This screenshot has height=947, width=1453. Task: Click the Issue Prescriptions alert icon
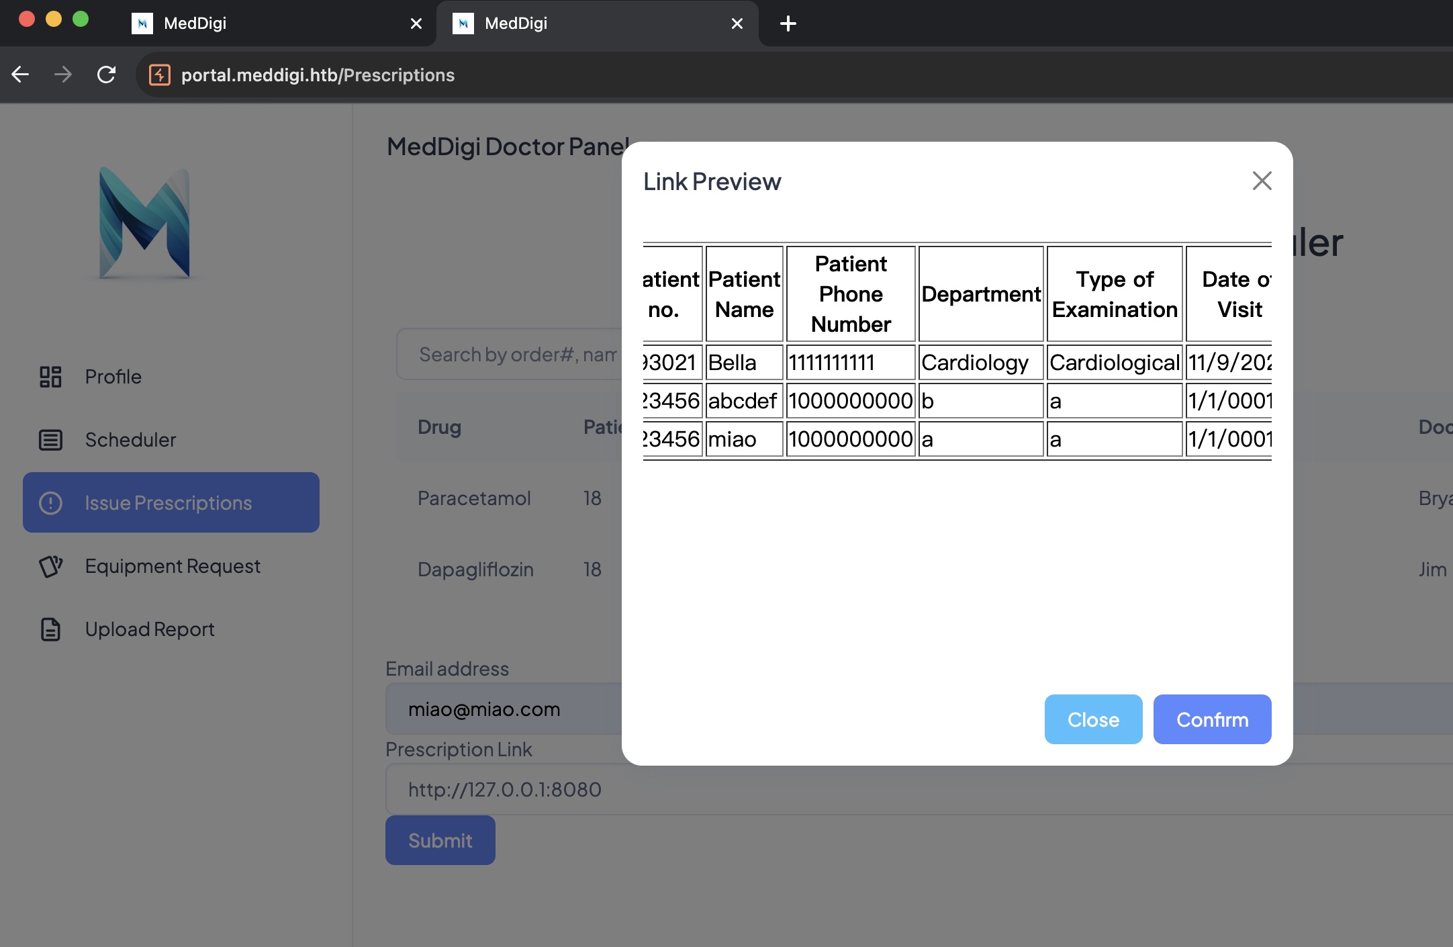[x=50, y=503]
